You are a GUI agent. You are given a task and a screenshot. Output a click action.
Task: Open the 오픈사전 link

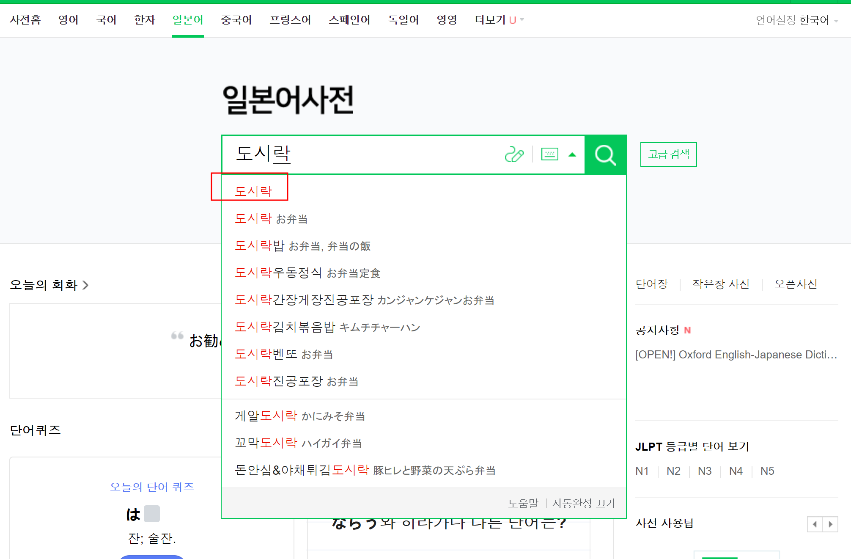point(796,284)
